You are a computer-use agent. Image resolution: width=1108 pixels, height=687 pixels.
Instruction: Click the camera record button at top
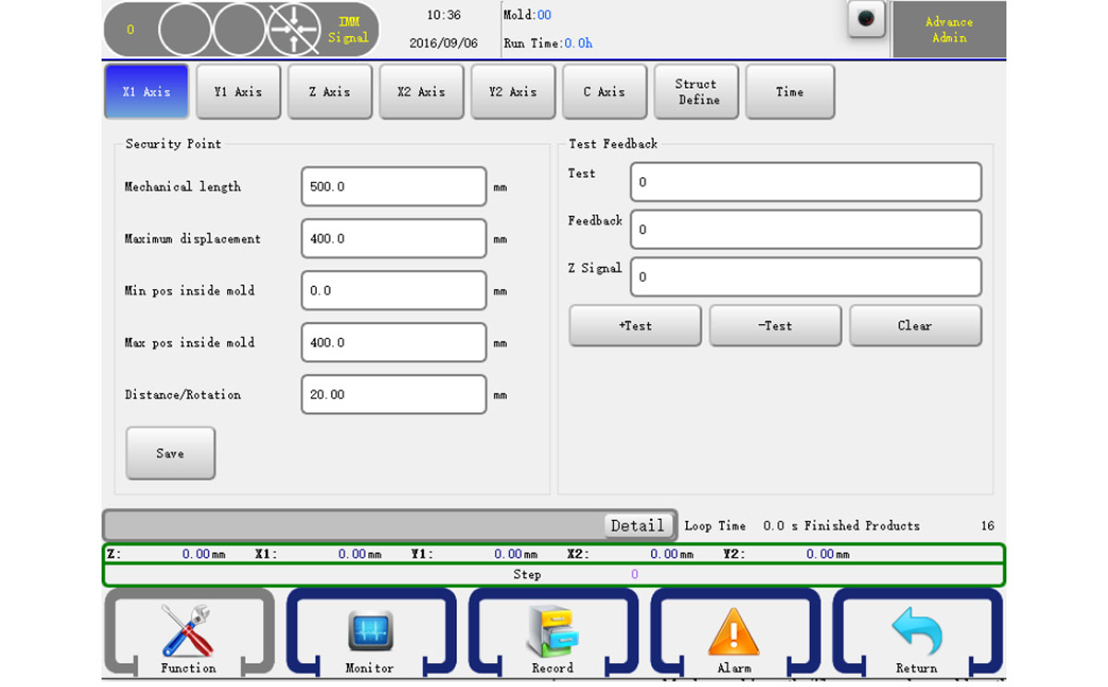pyautogui.click(x=866, y=19)
